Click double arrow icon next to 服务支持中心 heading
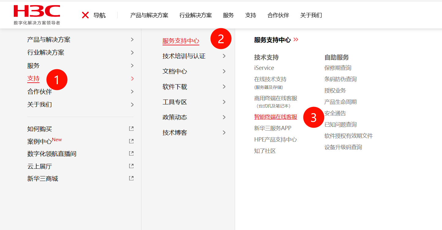This screenshot has width=442, height=230. pos(296,40)
